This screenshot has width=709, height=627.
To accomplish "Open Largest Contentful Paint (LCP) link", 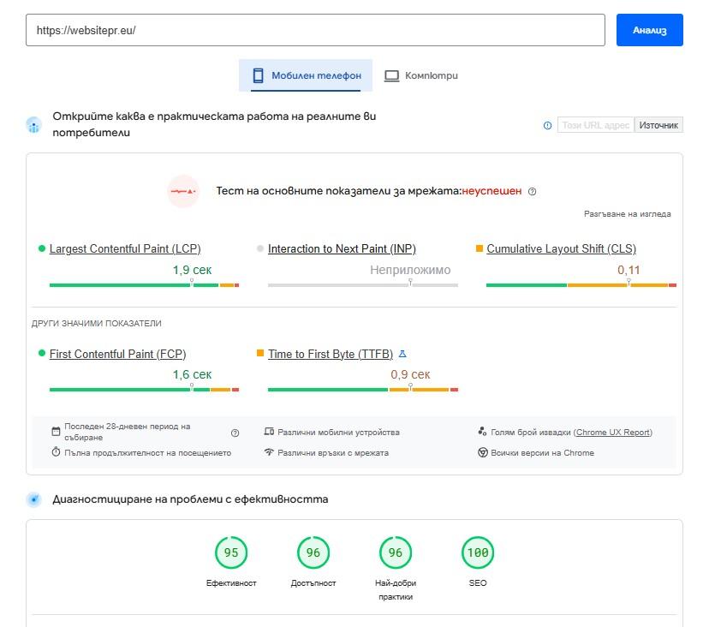I will point(125,248).
